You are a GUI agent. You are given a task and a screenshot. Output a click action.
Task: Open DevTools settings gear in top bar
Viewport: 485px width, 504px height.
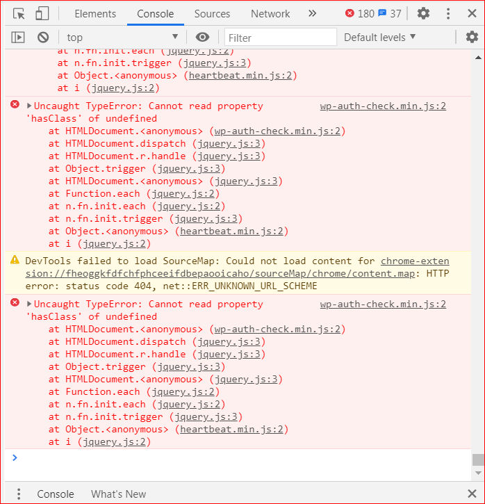click(423, 13)
